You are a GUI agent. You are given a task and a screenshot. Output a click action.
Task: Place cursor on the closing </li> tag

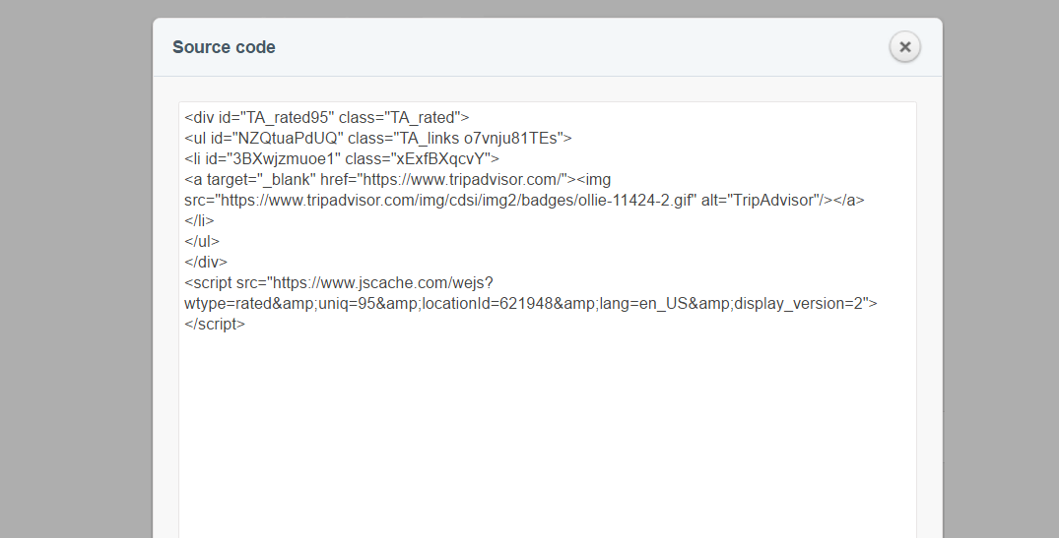tap(199, 220)
